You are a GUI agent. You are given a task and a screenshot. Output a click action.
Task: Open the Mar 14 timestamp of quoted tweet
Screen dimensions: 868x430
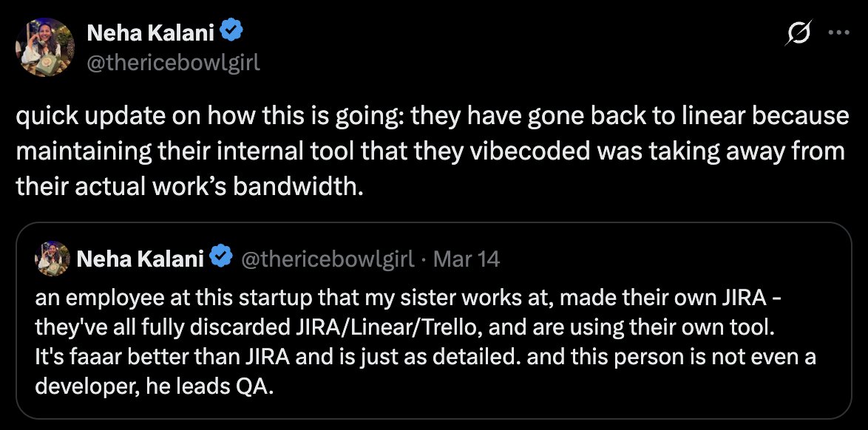[x=466, y=259]
